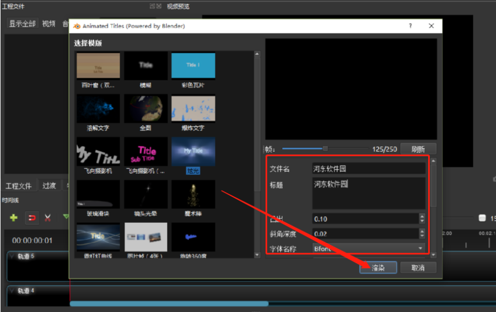Select the scissors razor tool icon

pos(48,217)
